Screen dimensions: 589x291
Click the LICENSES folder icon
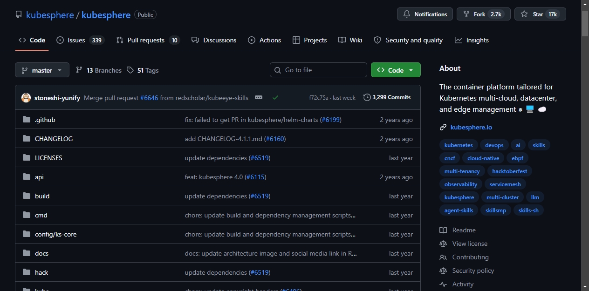pos(27,158)
